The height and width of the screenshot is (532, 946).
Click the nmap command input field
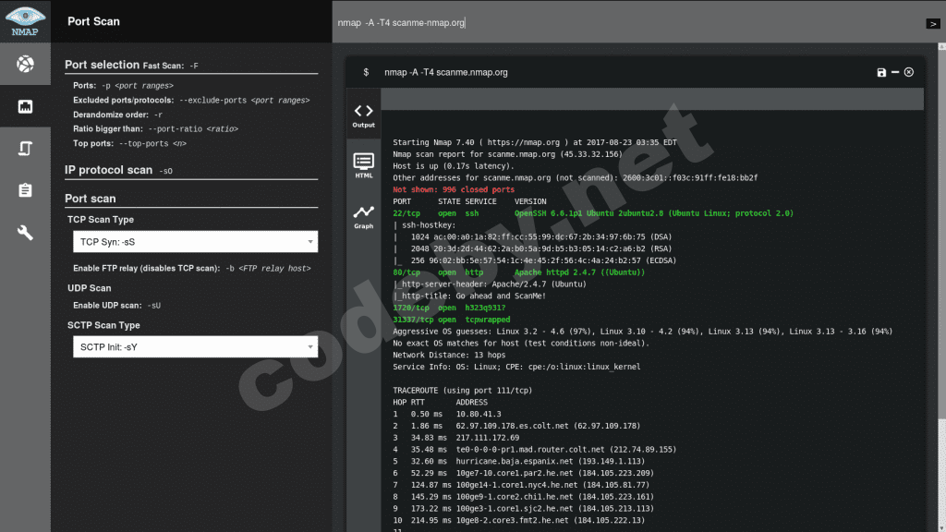click(627, 23)
